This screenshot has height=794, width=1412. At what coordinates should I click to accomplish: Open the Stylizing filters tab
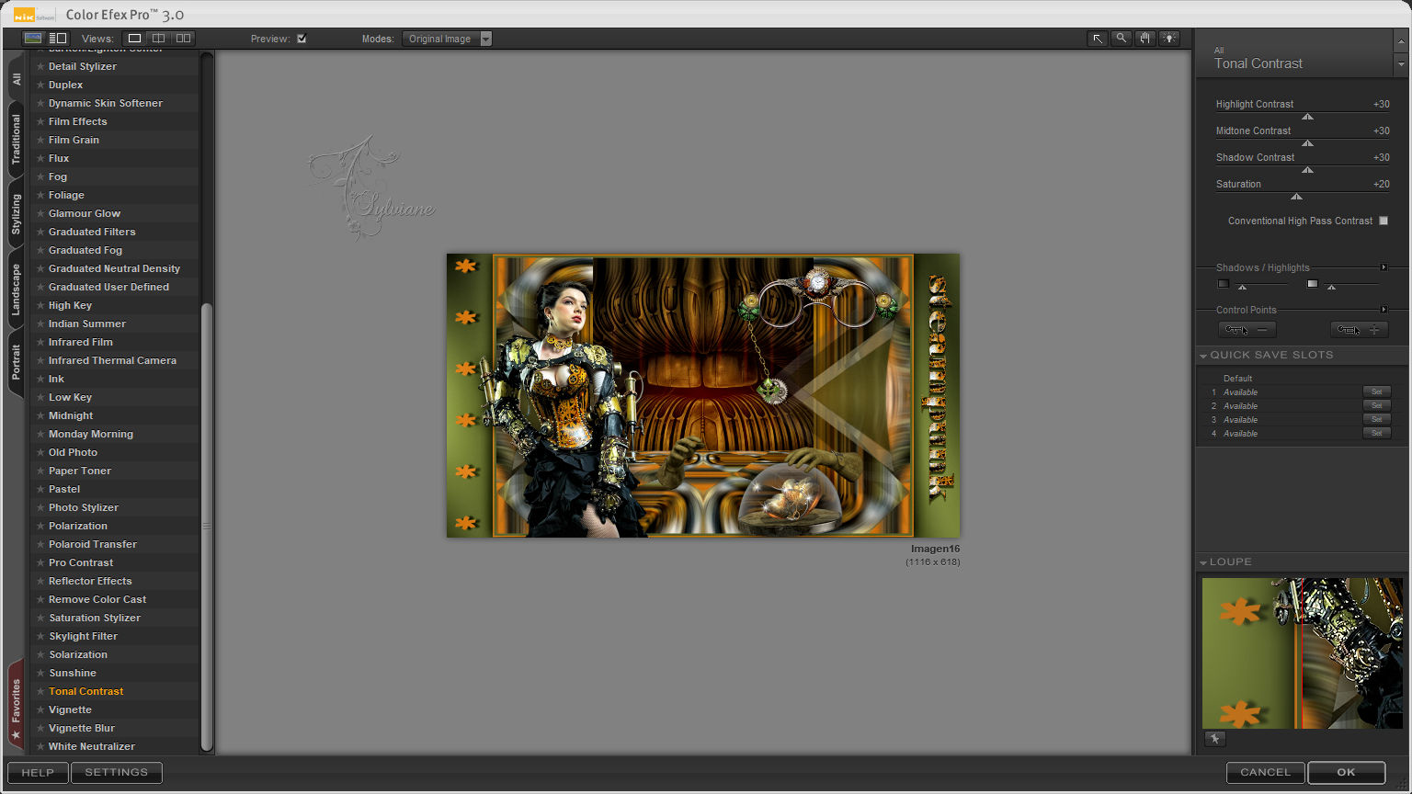point(16,214)
